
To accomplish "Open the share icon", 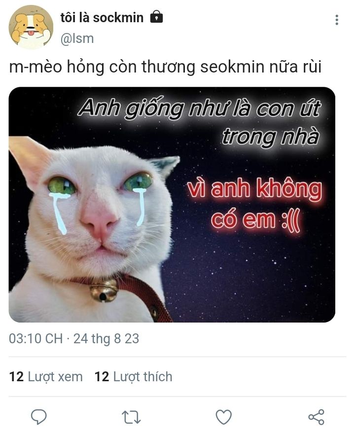I will point(316,417).
